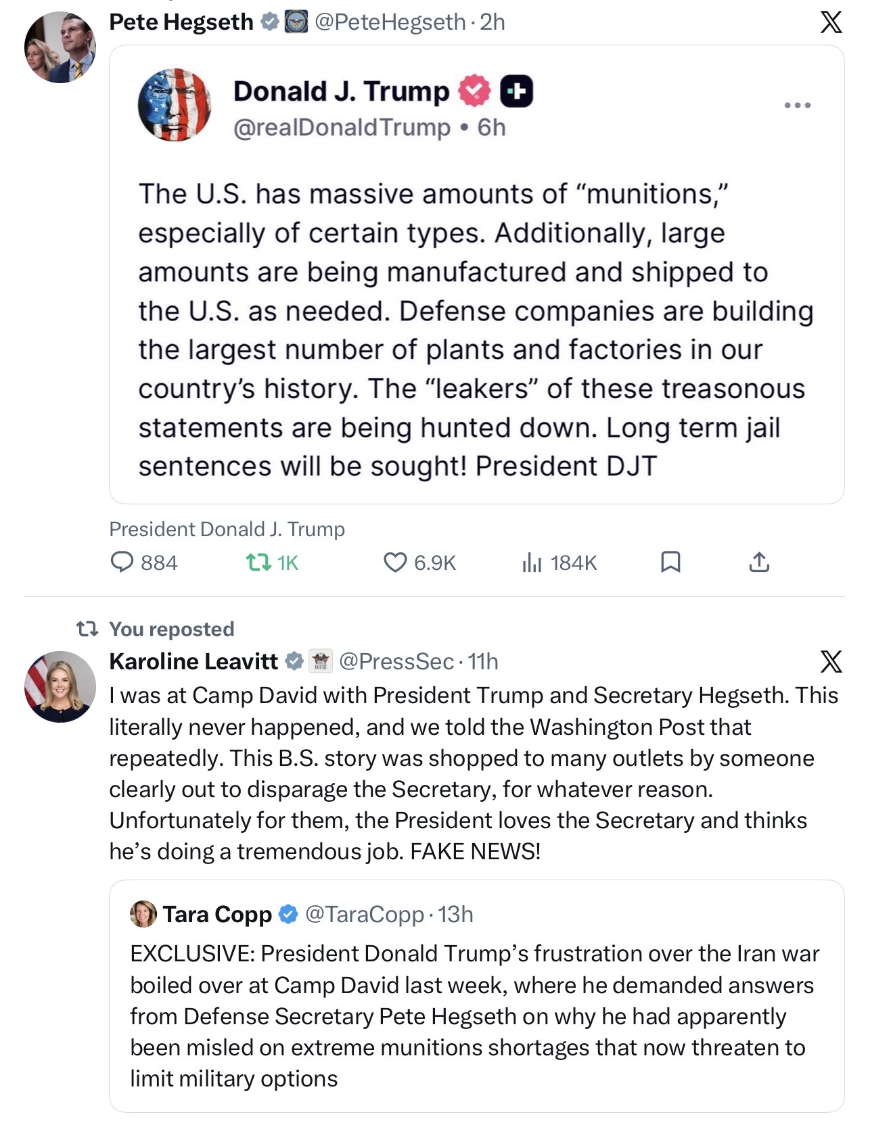Bookmark Pete Hegseth's post
The image size is (870, 1127).
(x=670, y=562)
